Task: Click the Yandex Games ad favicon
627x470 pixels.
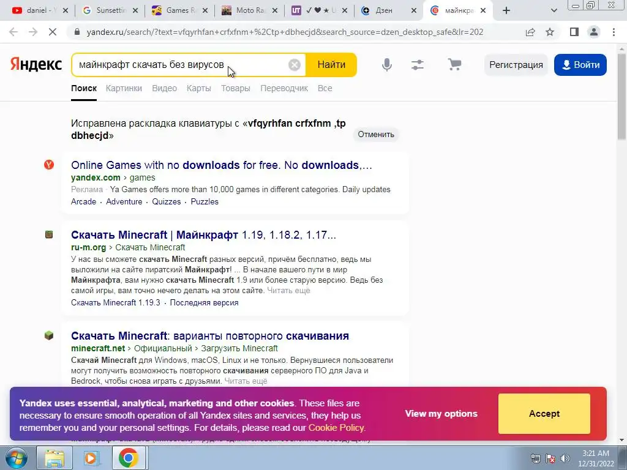Action: click(x=49, y=165)
